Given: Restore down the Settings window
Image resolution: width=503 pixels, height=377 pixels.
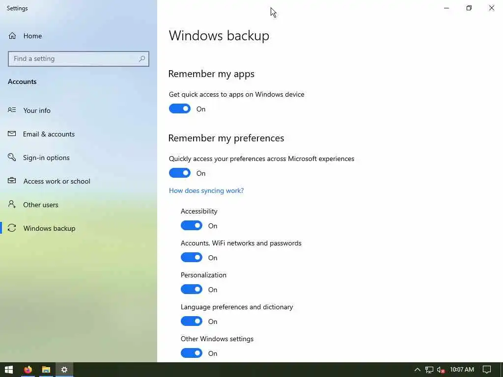Looking at the screenshot, I should point(469,8).
